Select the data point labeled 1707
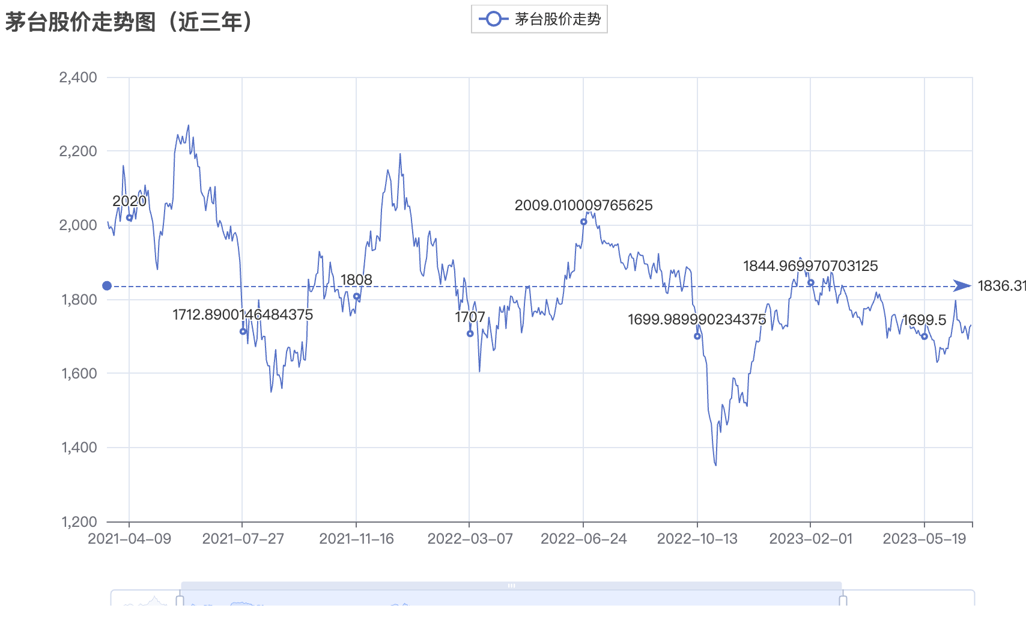This screenshot has height=632, width=1026. (x=470, y=333)
